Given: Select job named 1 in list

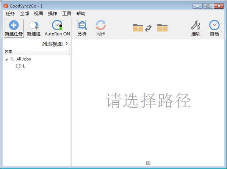Looking at the screenshot, I should 23,66.
